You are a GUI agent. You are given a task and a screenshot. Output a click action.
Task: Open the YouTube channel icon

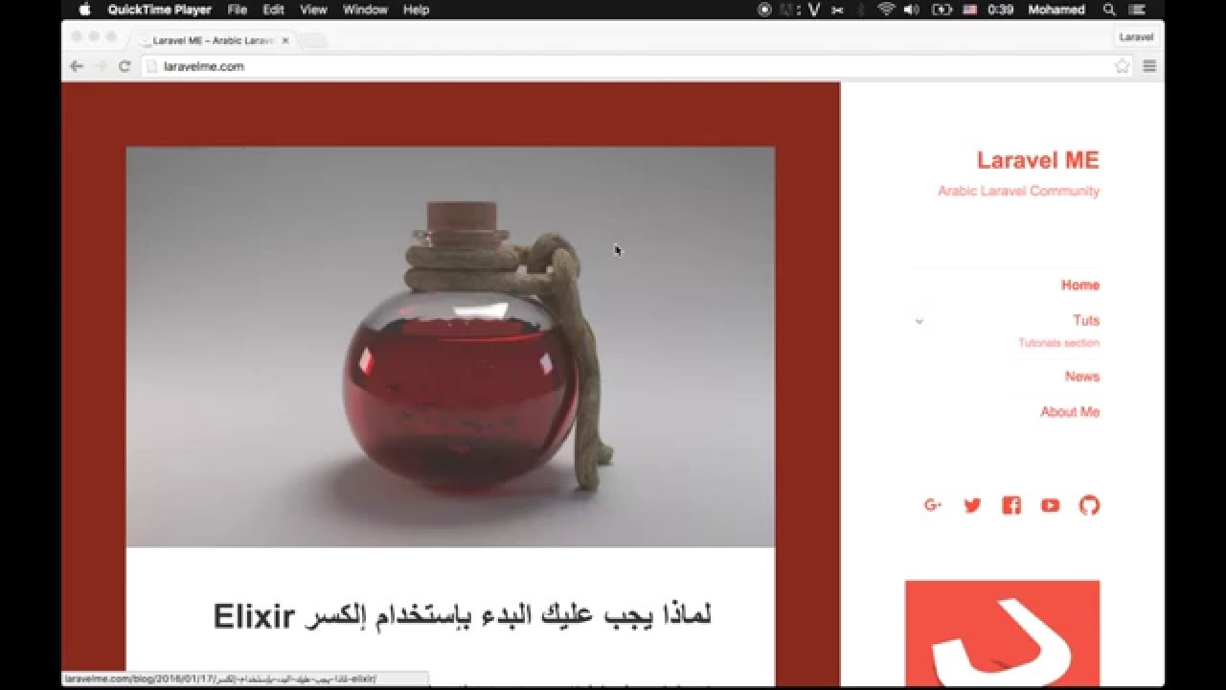pyautogui.click(x=1050, y=505)
